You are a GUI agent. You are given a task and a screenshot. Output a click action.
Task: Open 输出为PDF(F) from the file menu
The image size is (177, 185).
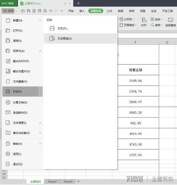click(x=23, y=61)
